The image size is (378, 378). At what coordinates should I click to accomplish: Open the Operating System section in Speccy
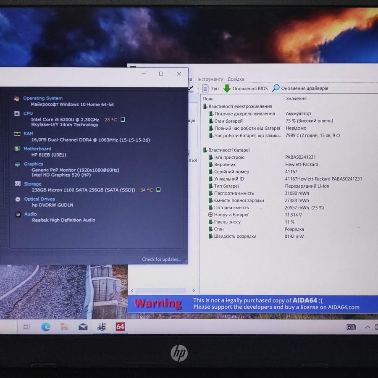coord(43,98)
